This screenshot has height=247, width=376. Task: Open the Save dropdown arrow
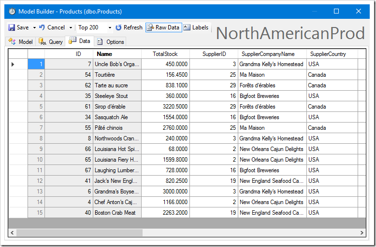34,28
